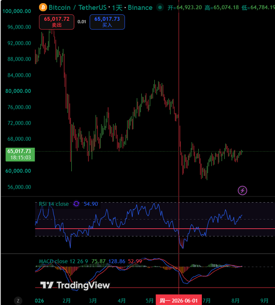Screen dimensions: 275x305
Task: Click the 2026-06-01 date marker label
Action: pos(179,301)
